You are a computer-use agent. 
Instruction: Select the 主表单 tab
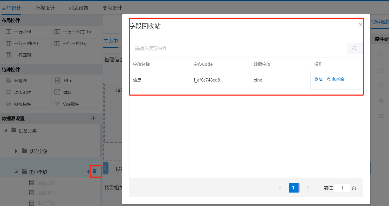(x=111, y=41)
